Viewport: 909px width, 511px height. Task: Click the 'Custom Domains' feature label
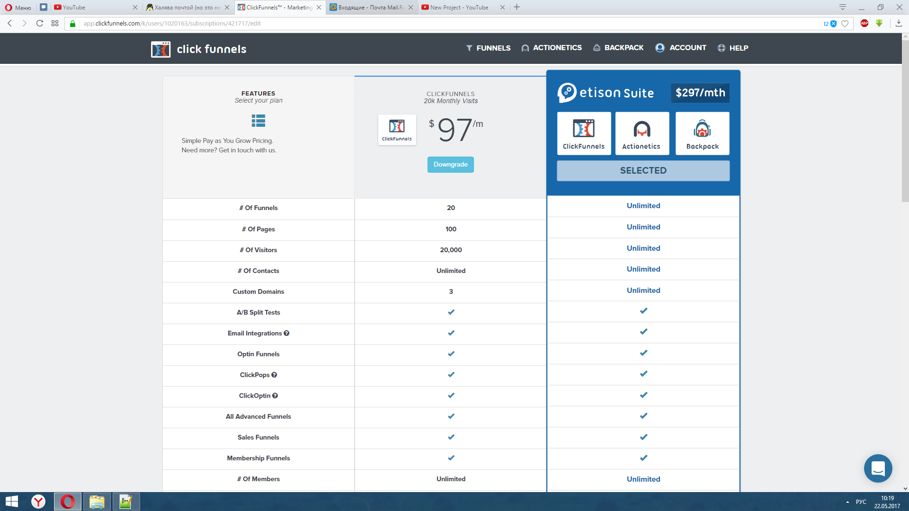click(258, 292)
